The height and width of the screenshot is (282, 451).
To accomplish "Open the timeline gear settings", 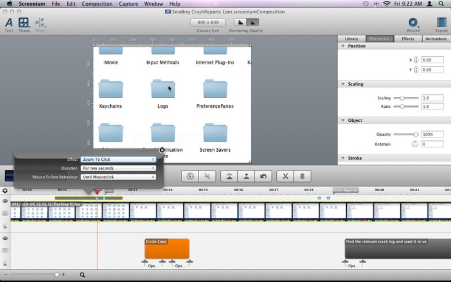I will pos(5,190).
